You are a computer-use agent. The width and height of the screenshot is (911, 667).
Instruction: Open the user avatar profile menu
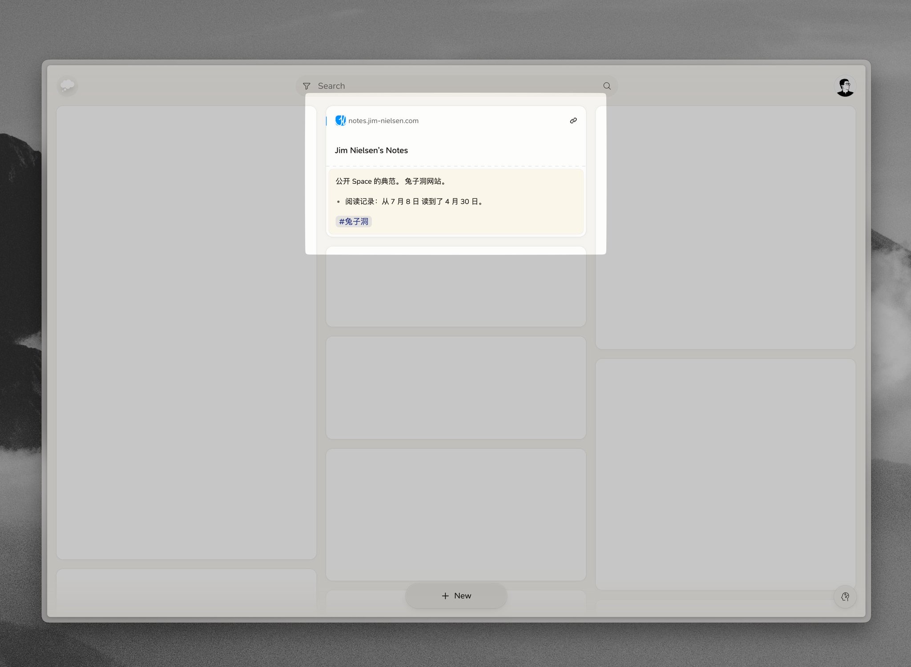[x=844, y=86]
